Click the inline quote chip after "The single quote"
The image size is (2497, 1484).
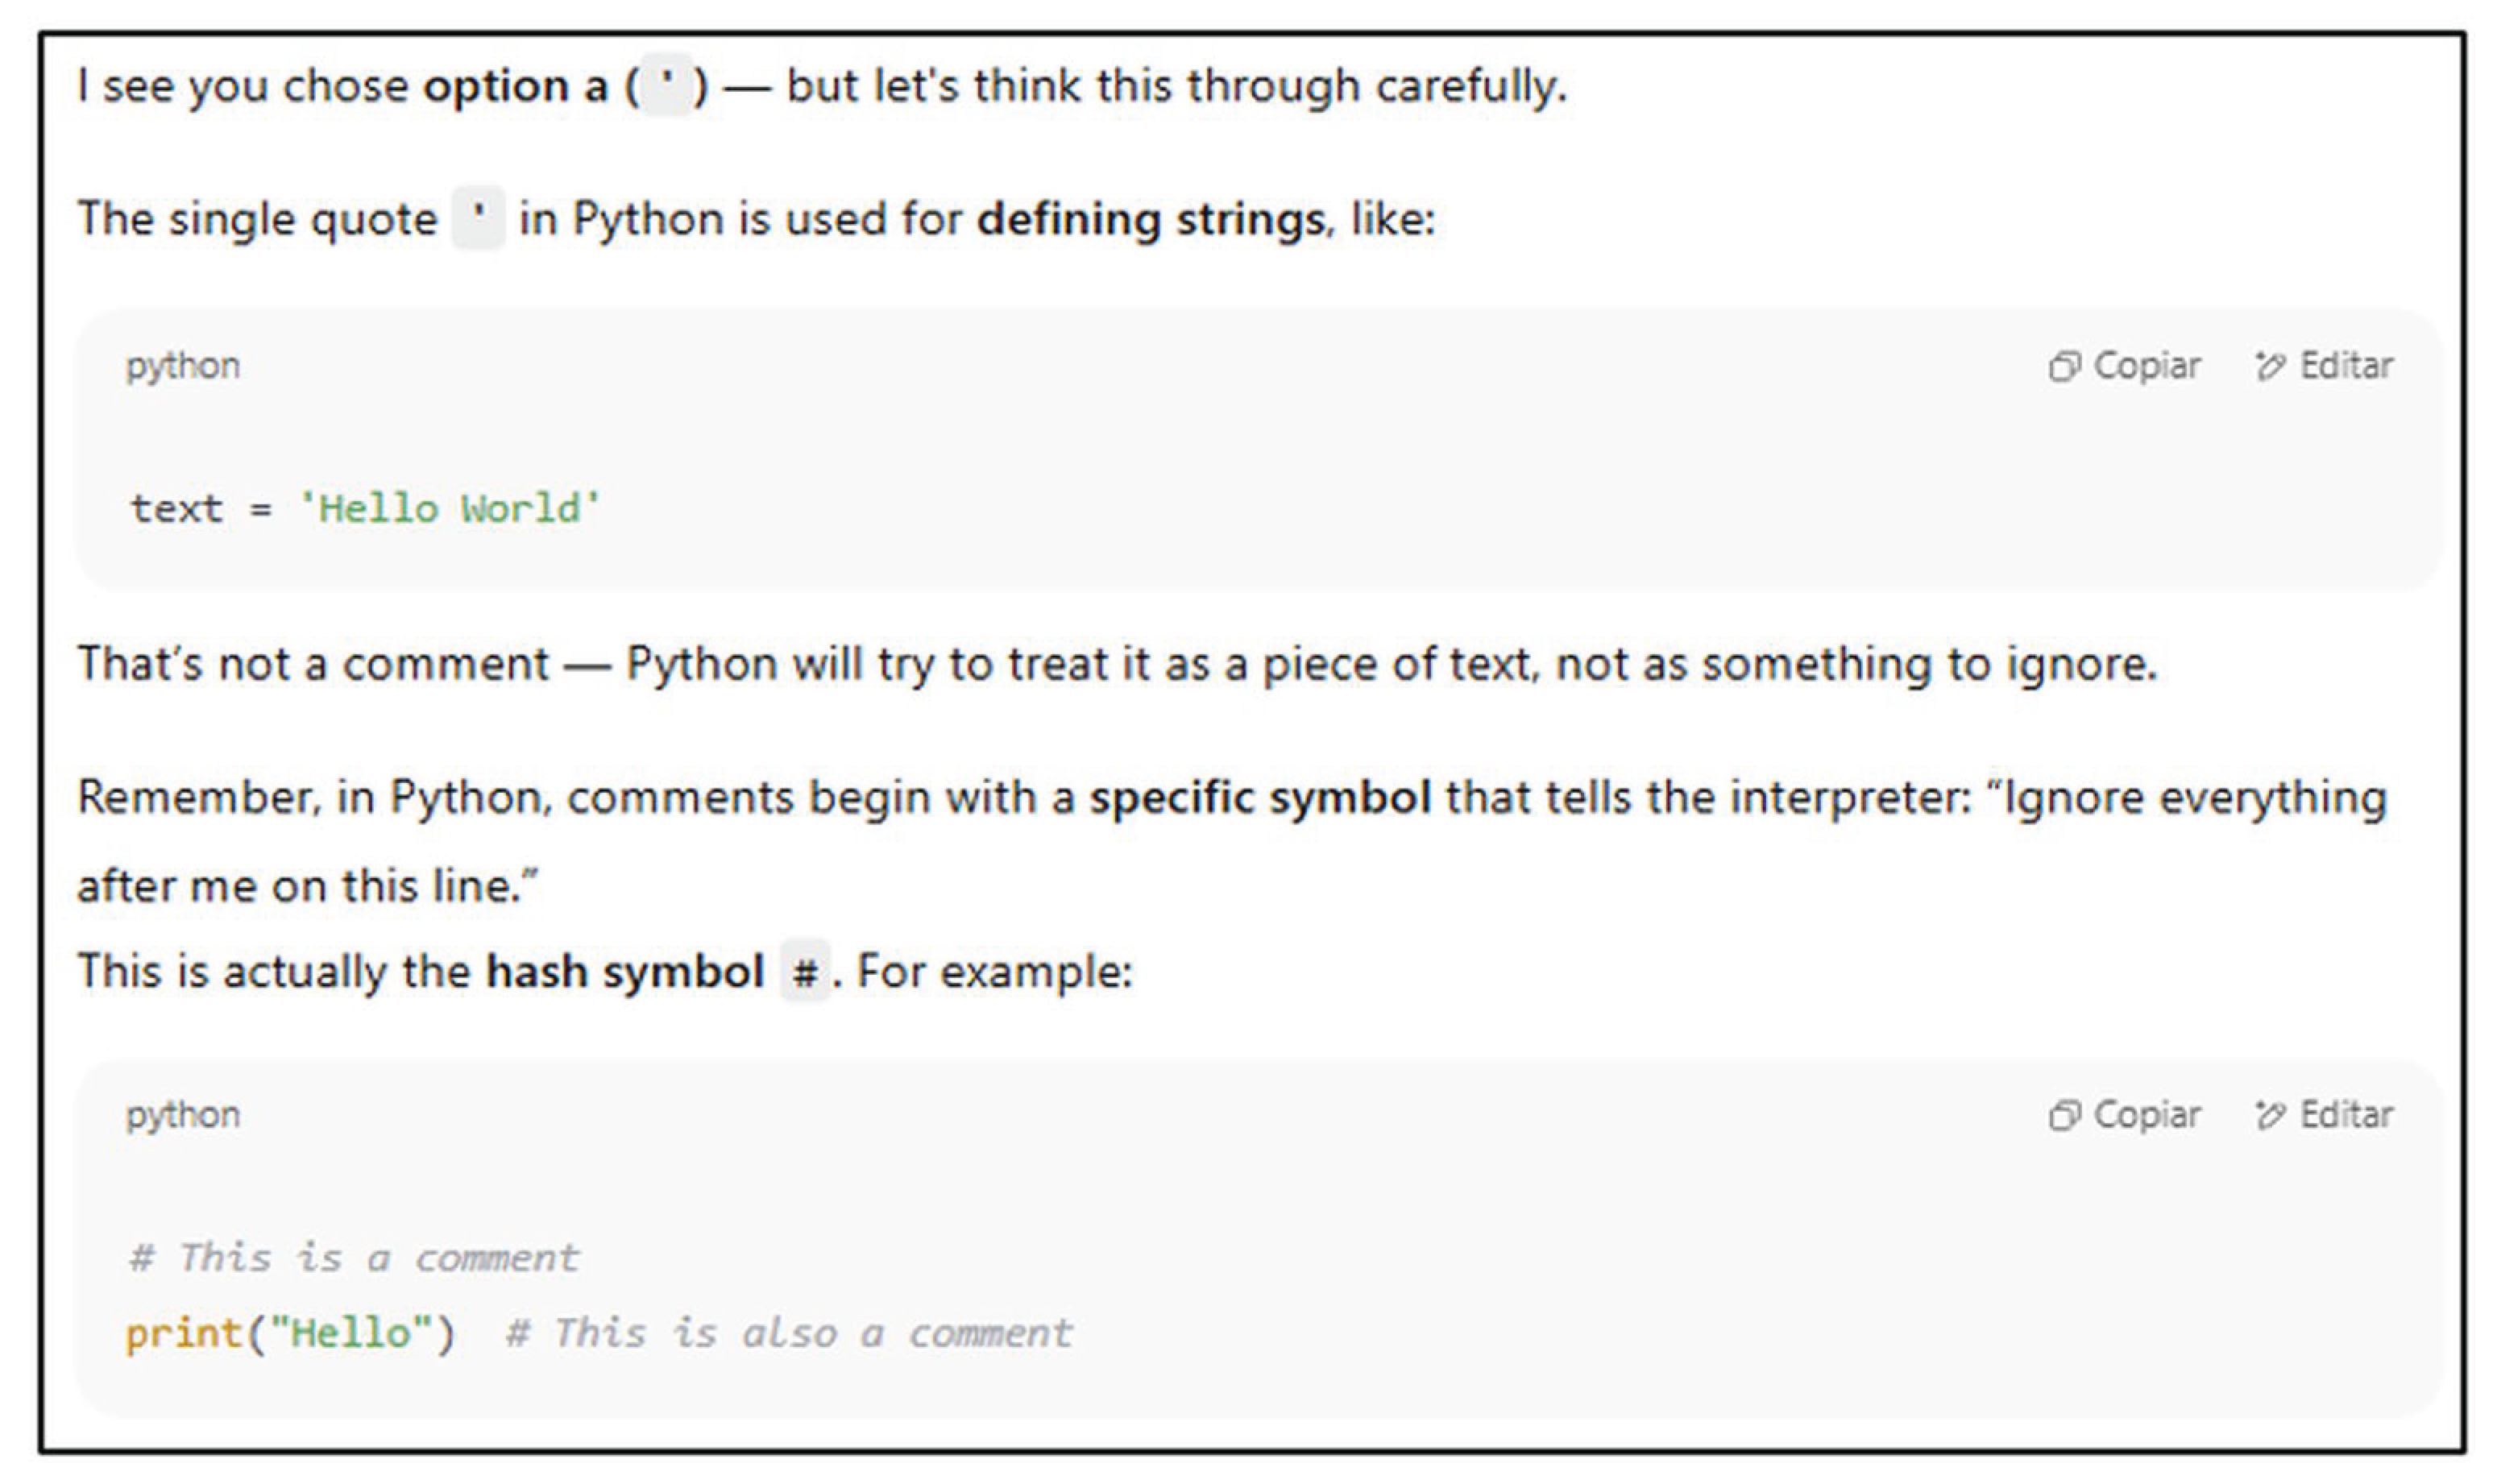tap(479, 218)
